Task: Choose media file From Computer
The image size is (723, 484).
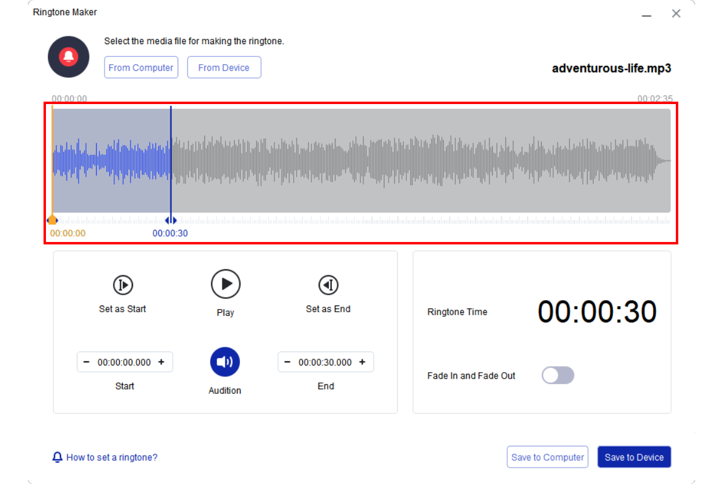Action: 141,68
